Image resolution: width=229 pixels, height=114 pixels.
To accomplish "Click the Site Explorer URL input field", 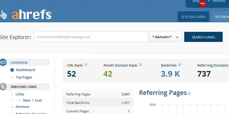I will point(91,37).
